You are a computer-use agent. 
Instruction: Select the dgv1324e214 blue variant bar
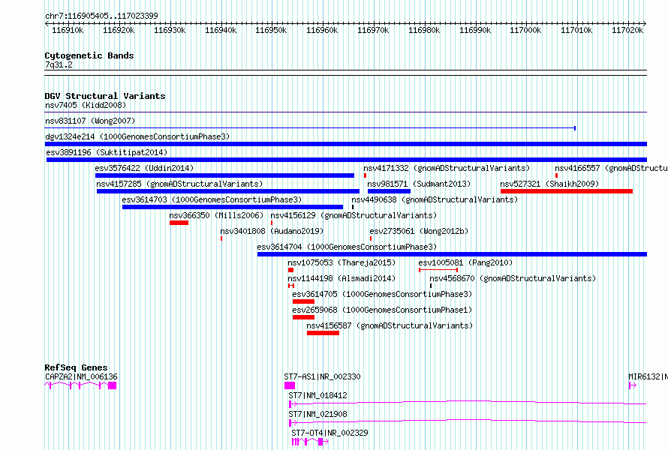pyautogui.click(x=346, y=144)
